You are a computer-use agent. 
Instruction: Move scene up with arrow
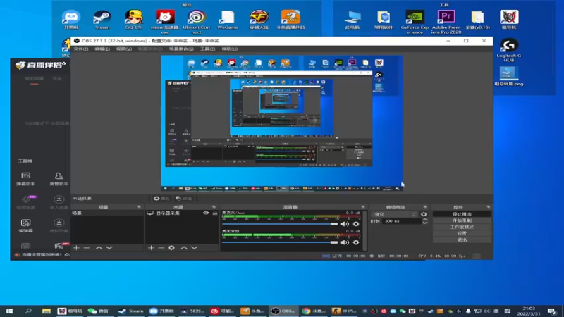click(x=99, y=248)
